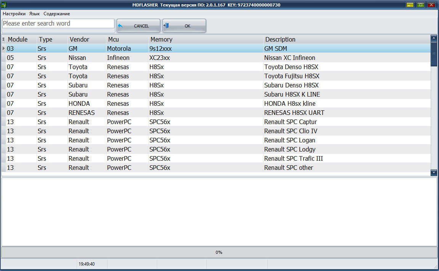439x271 pixels.
Task: Click the sigma icon in table header corner
Action: pos(3,39)
